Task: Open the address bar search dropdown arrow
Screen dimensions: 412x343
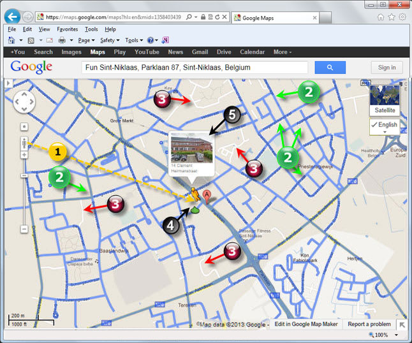Action: (x=196, y=17)
